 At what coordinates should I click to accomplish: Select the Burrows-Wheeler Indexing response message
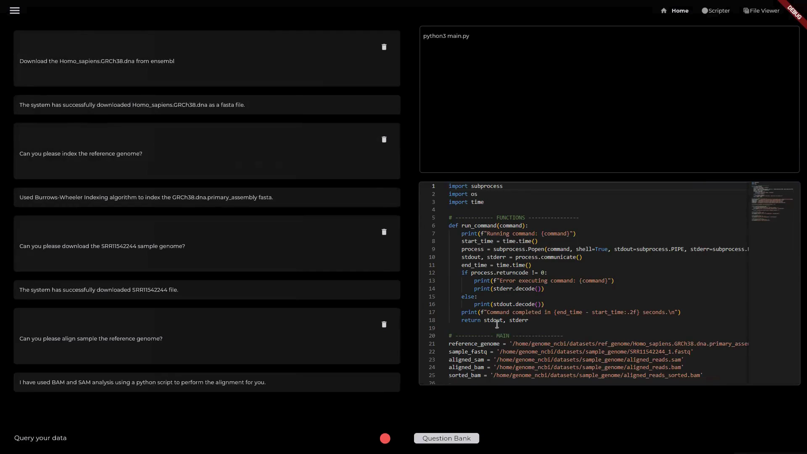click(x=146, y=198)
